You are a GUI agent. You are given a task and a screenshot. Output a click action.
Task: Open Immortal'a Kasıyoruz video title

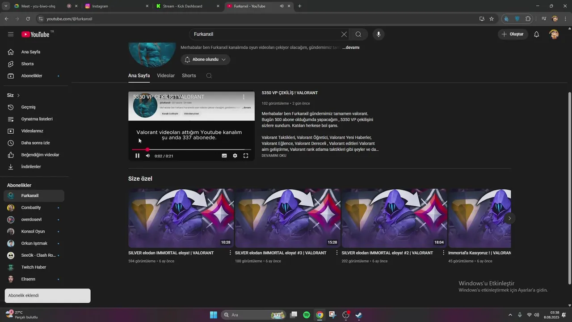click(479, 253)
